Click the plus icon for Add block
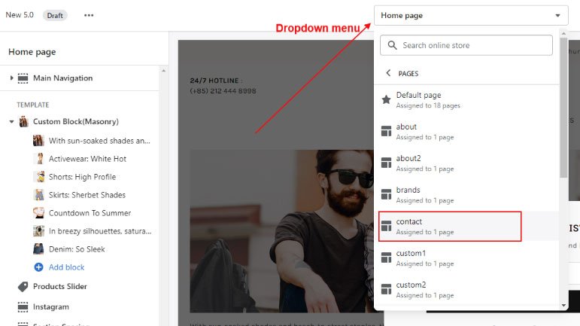580x326 pixels. click(x=38, y=267)
